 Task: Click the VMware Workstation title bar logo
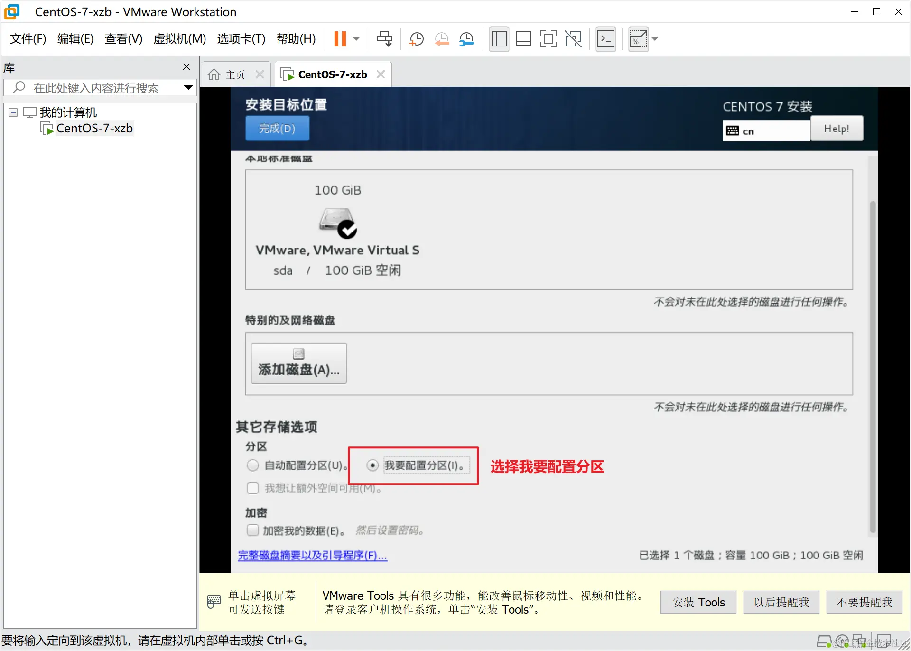[x=12, y=12]
